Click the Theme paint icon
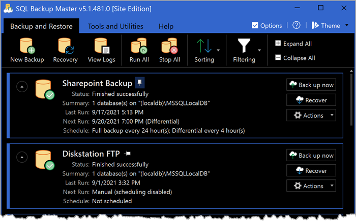 click(x=315, y=25)
